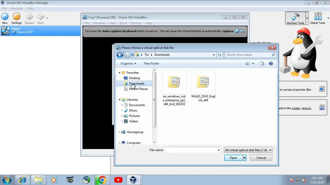Screen dimensions: 330x185
Task: Click the New machine toolbar icon
Action: [x=5, y=17]
